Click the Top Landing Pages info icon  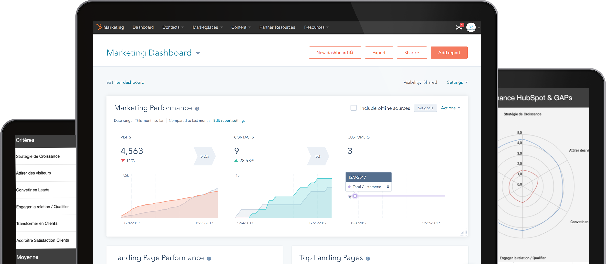368,259
